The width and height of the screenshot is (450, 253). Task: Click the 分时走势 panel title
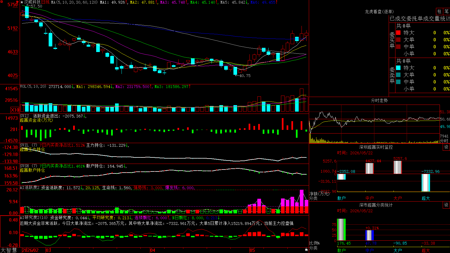(379, 100)
